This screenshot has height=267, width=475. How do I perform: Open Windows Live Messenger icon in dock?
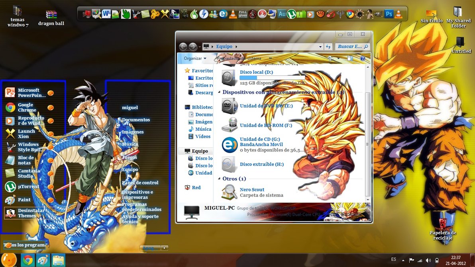(x=213, y=14)
